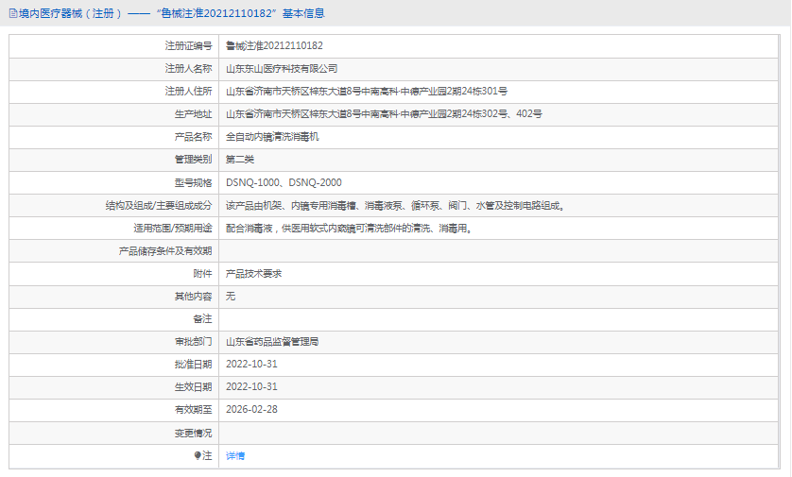The height and width of the screenshot is (477, 792).
Task: Select product name 全自动内镜清洗消毒机
Action: point(272,137)
